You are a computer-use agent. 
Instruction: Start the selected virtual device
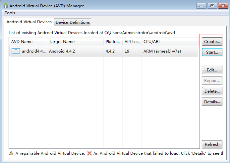[x=212, y=52]
